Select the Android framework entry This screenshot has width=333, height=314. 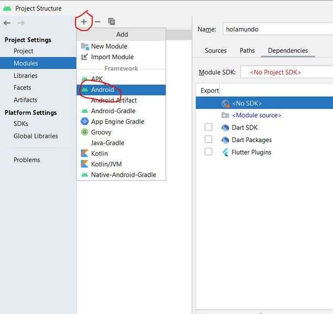point(121,90)
